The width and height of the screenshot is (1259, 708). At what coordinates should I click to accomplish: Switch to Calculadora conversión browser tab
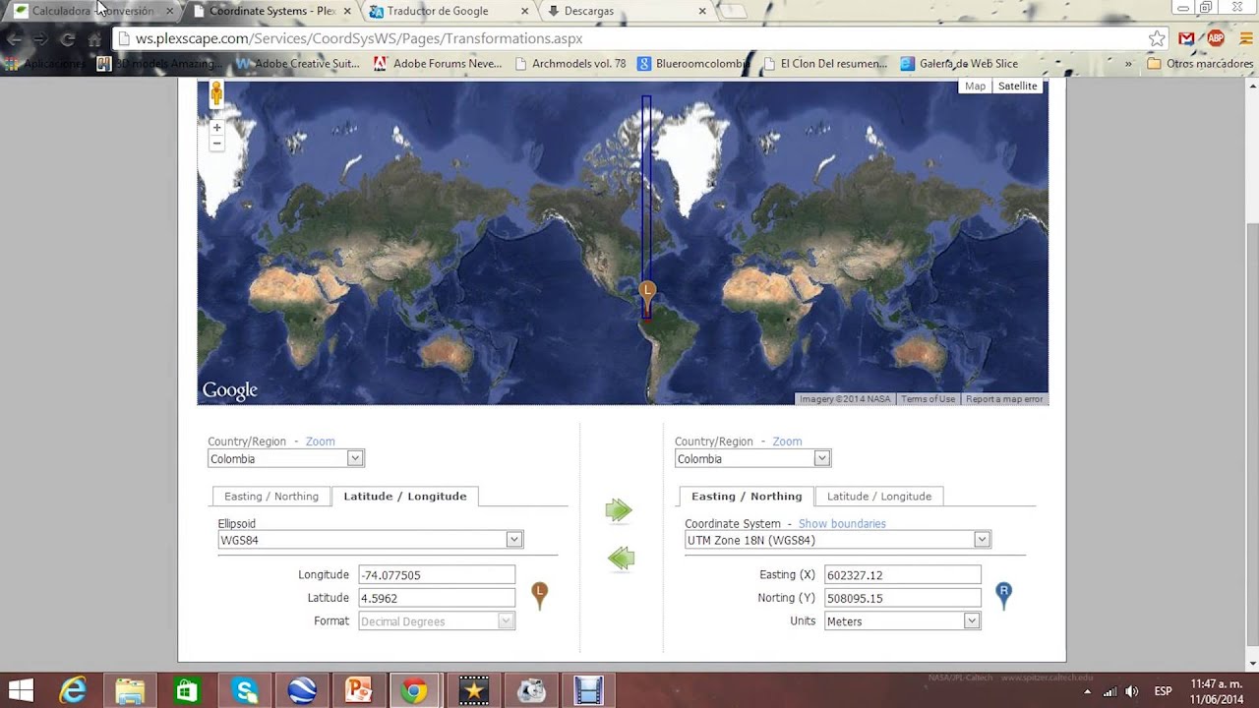(92, 11)
